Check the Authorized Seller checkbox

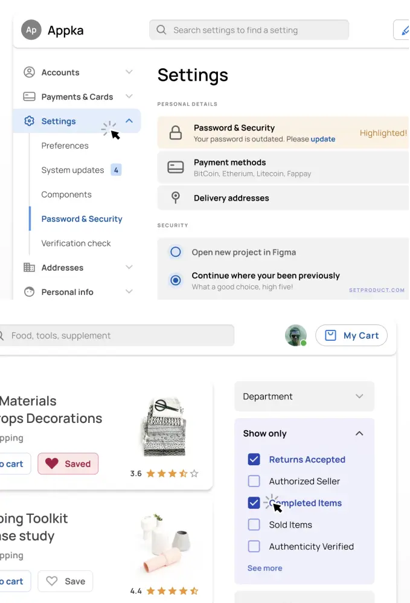[x=254, y=481]
